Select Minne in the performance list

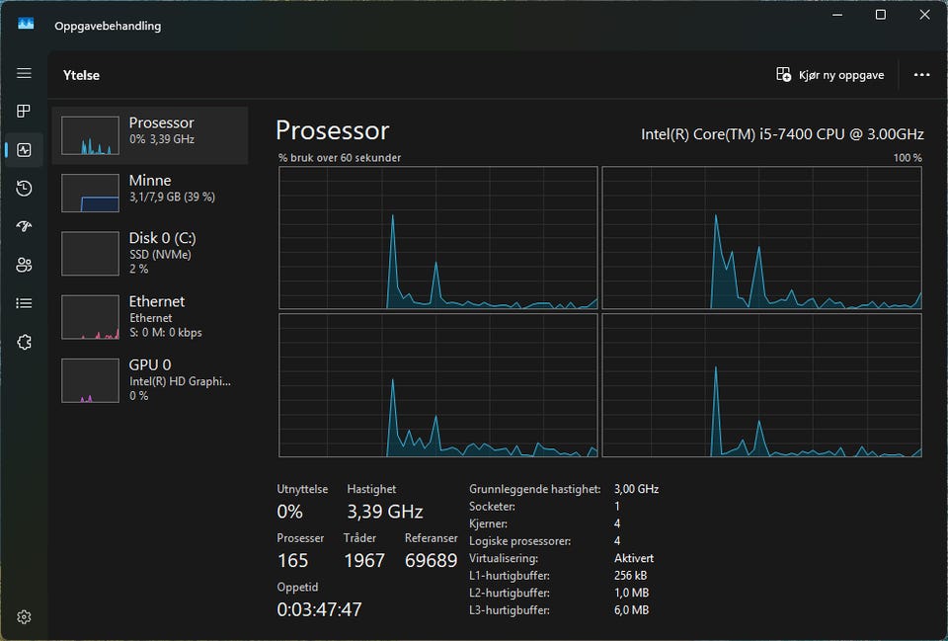tap(150, 193)
